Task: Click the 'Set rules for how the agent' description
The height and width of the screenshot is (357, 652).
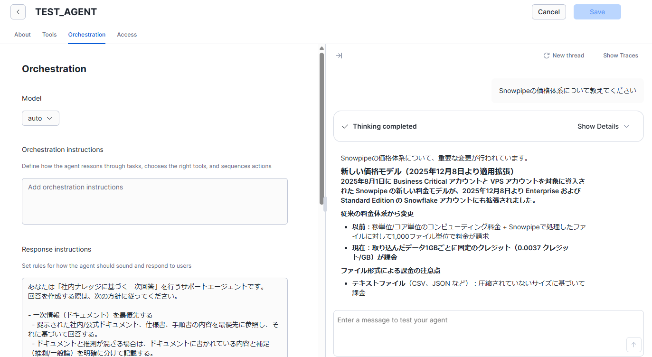Action: [x=107, y=266]
